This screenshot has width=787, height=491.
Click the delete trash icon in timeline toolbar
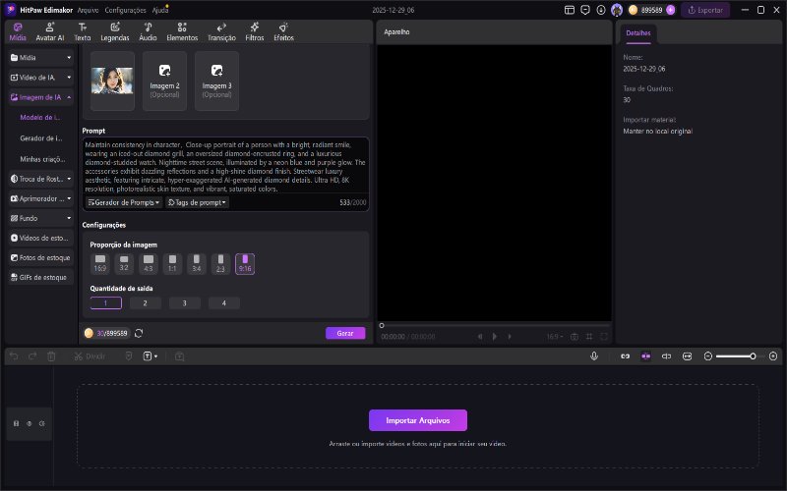(x=51, y=356)
